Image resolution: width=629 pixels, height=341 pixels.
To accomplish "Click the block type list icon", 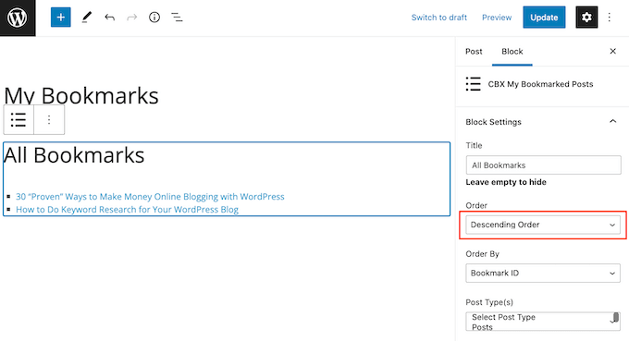I will point(18,120).
